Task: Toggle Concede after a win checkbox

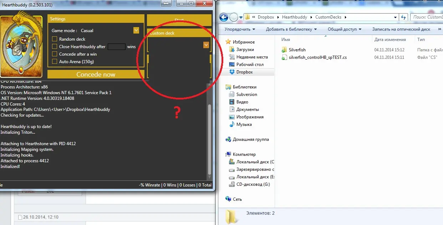Action: click(x=55, y=54)
